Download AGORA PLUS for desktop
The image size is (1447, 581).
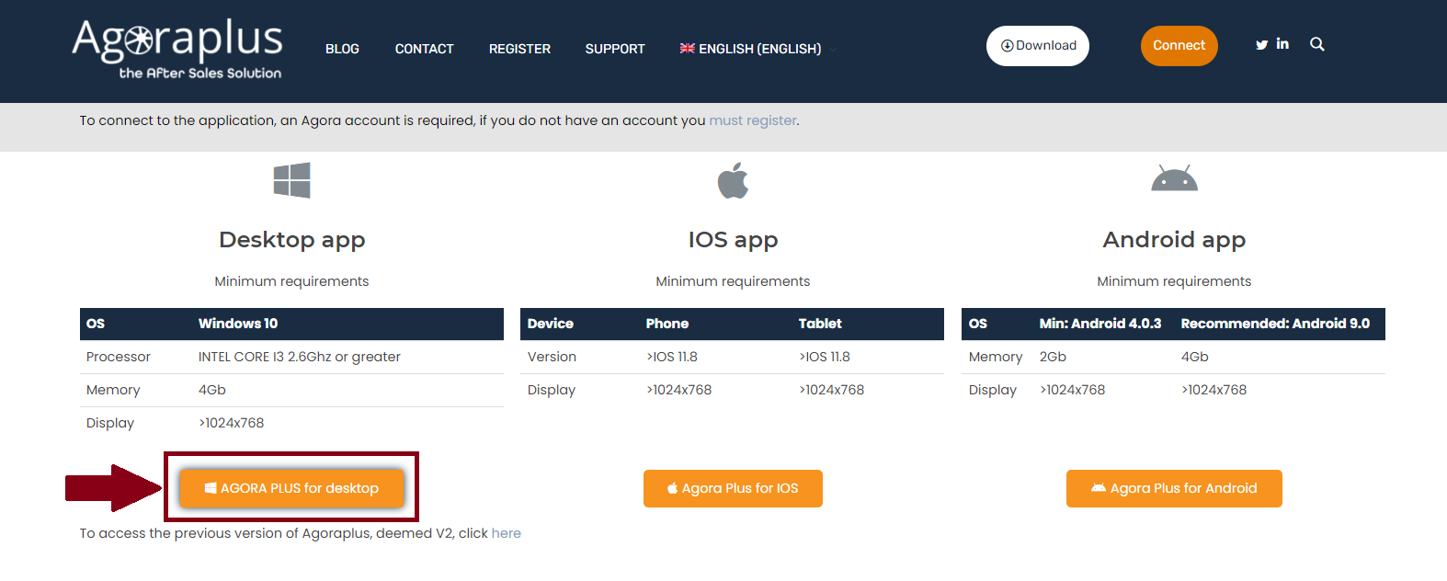[x=291, y=488]
